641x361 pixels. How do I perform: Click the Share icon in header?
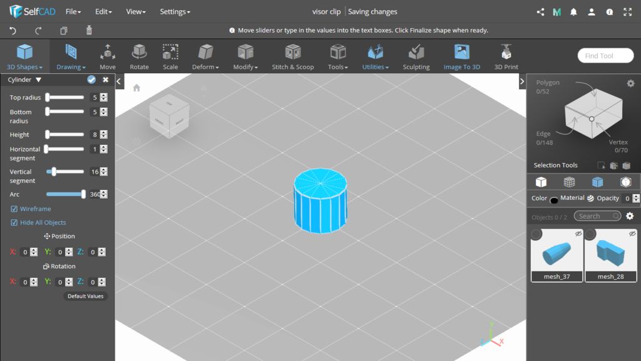pos(540,12)
